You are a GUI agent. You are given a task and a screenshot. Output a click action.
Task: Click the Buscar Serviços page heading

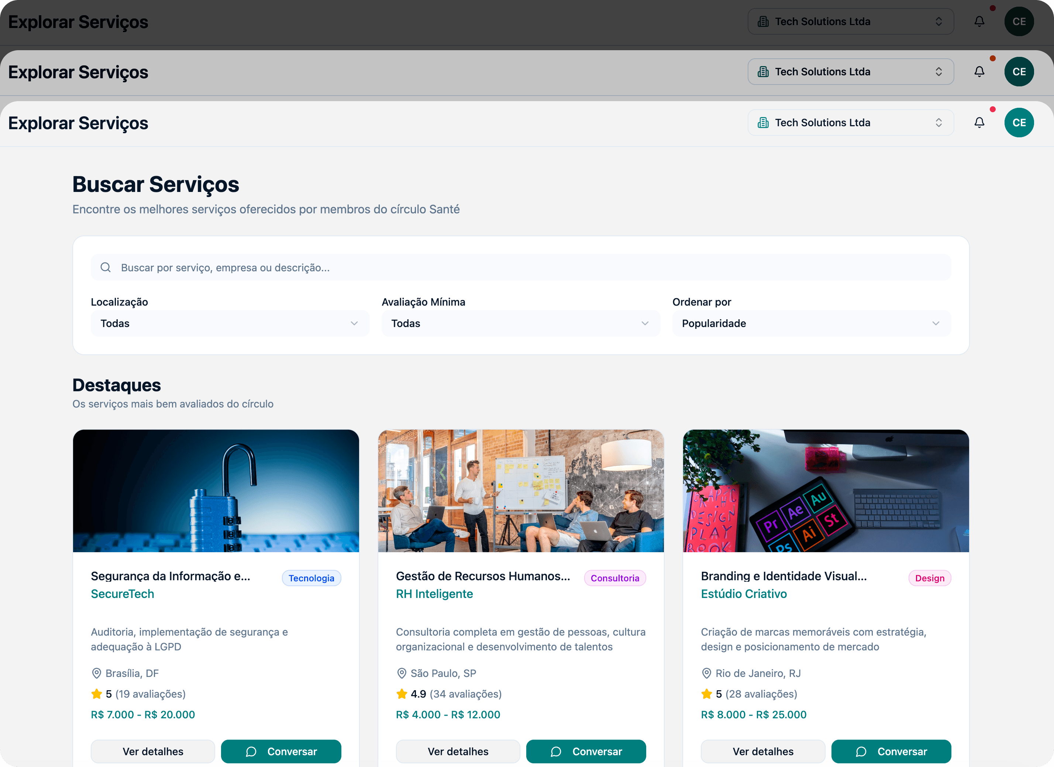click(x=156, y=184)
